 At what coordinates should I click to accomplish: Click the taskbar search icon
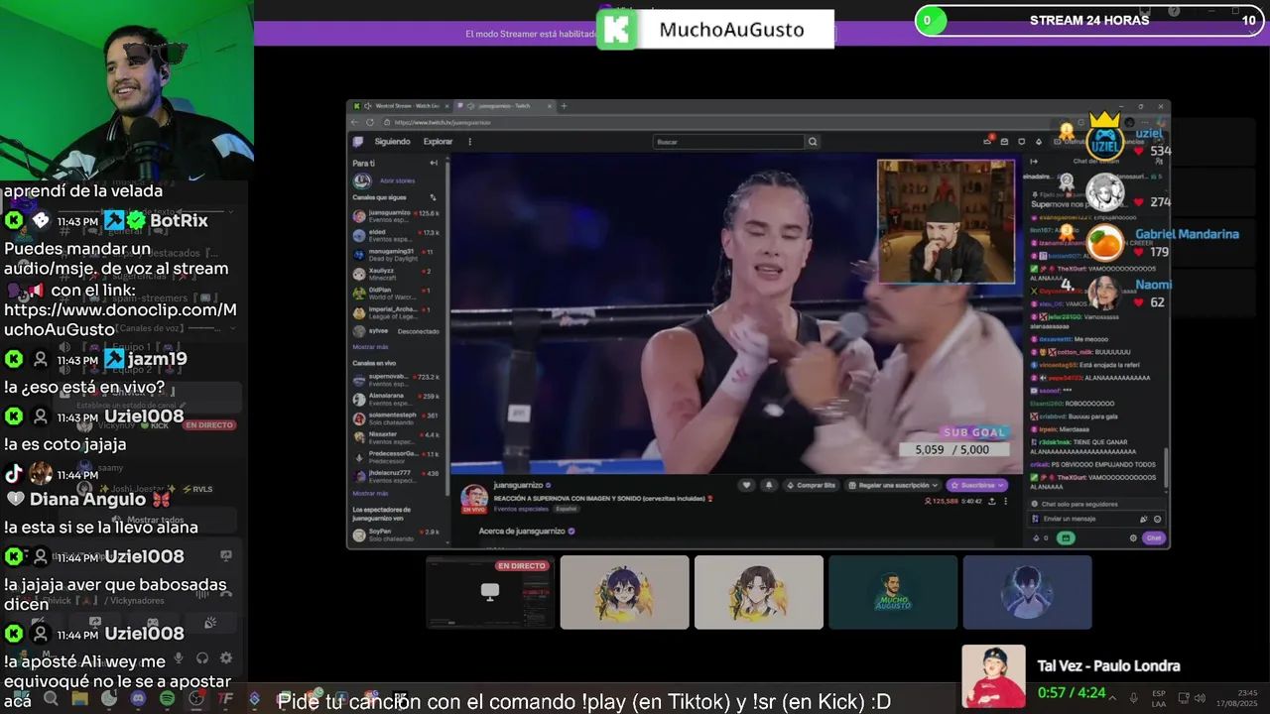point(51,699)
